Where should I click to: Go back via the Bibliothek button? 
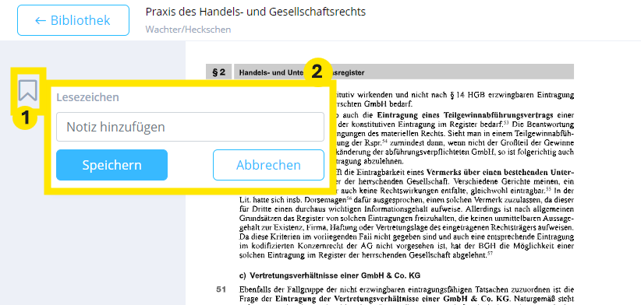73,20
